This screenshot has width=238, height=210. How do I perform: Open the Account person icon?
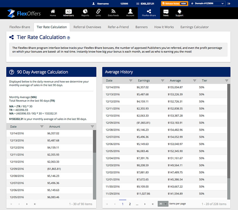pos(130,11)
